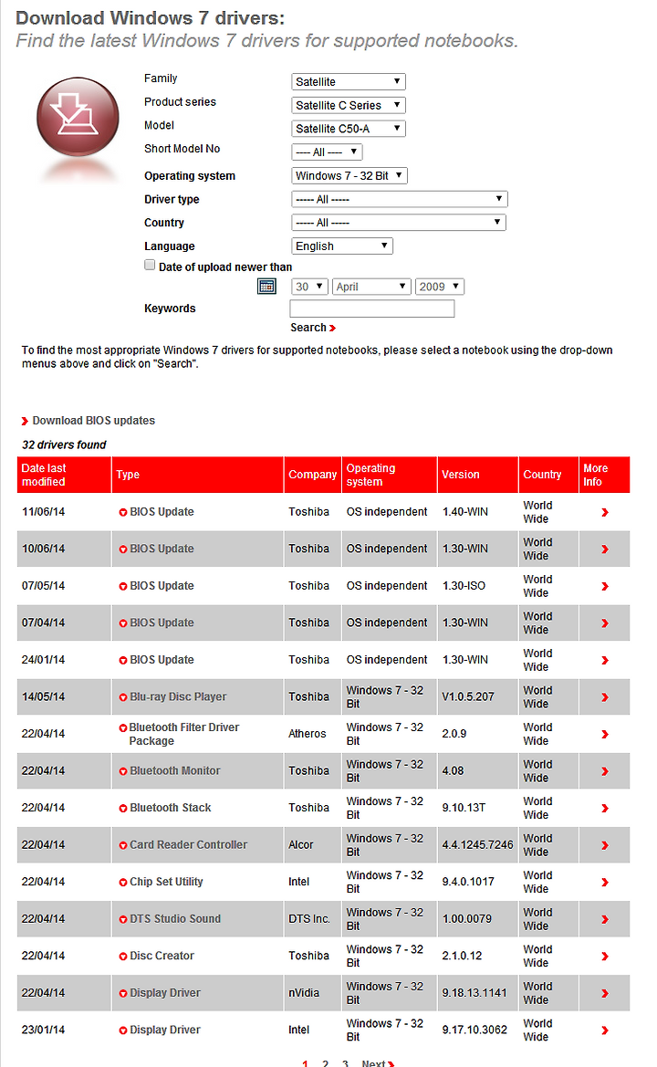Open the Operating system dropdown
Screen dimensions: 657x1067
[x=349, y=175]
